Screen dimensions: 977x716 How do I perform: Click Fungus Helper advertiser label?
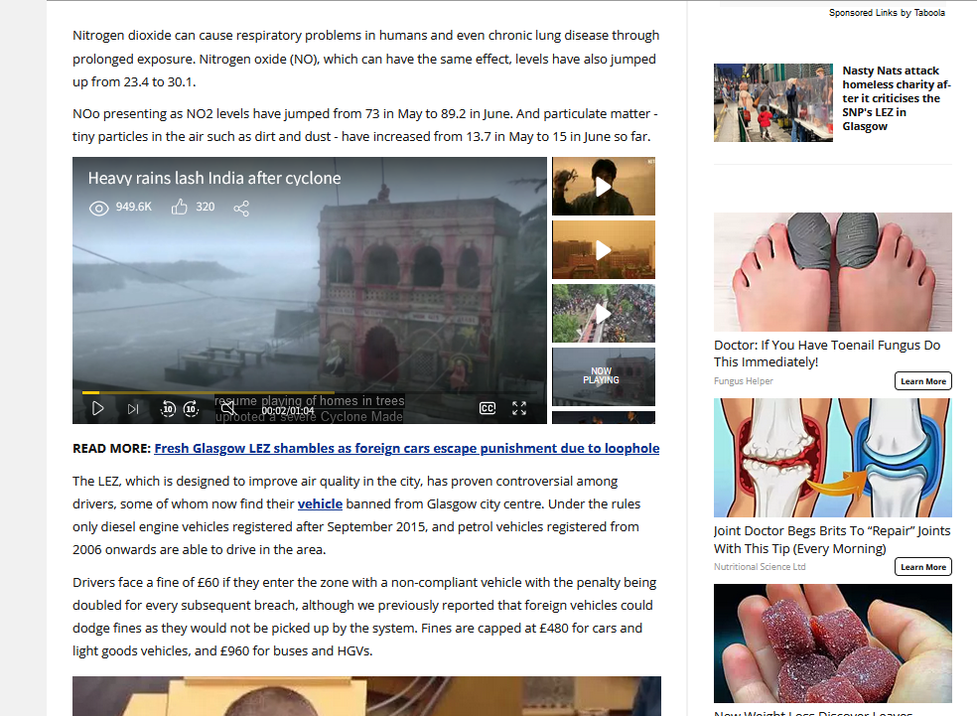[x=744, y=380]
